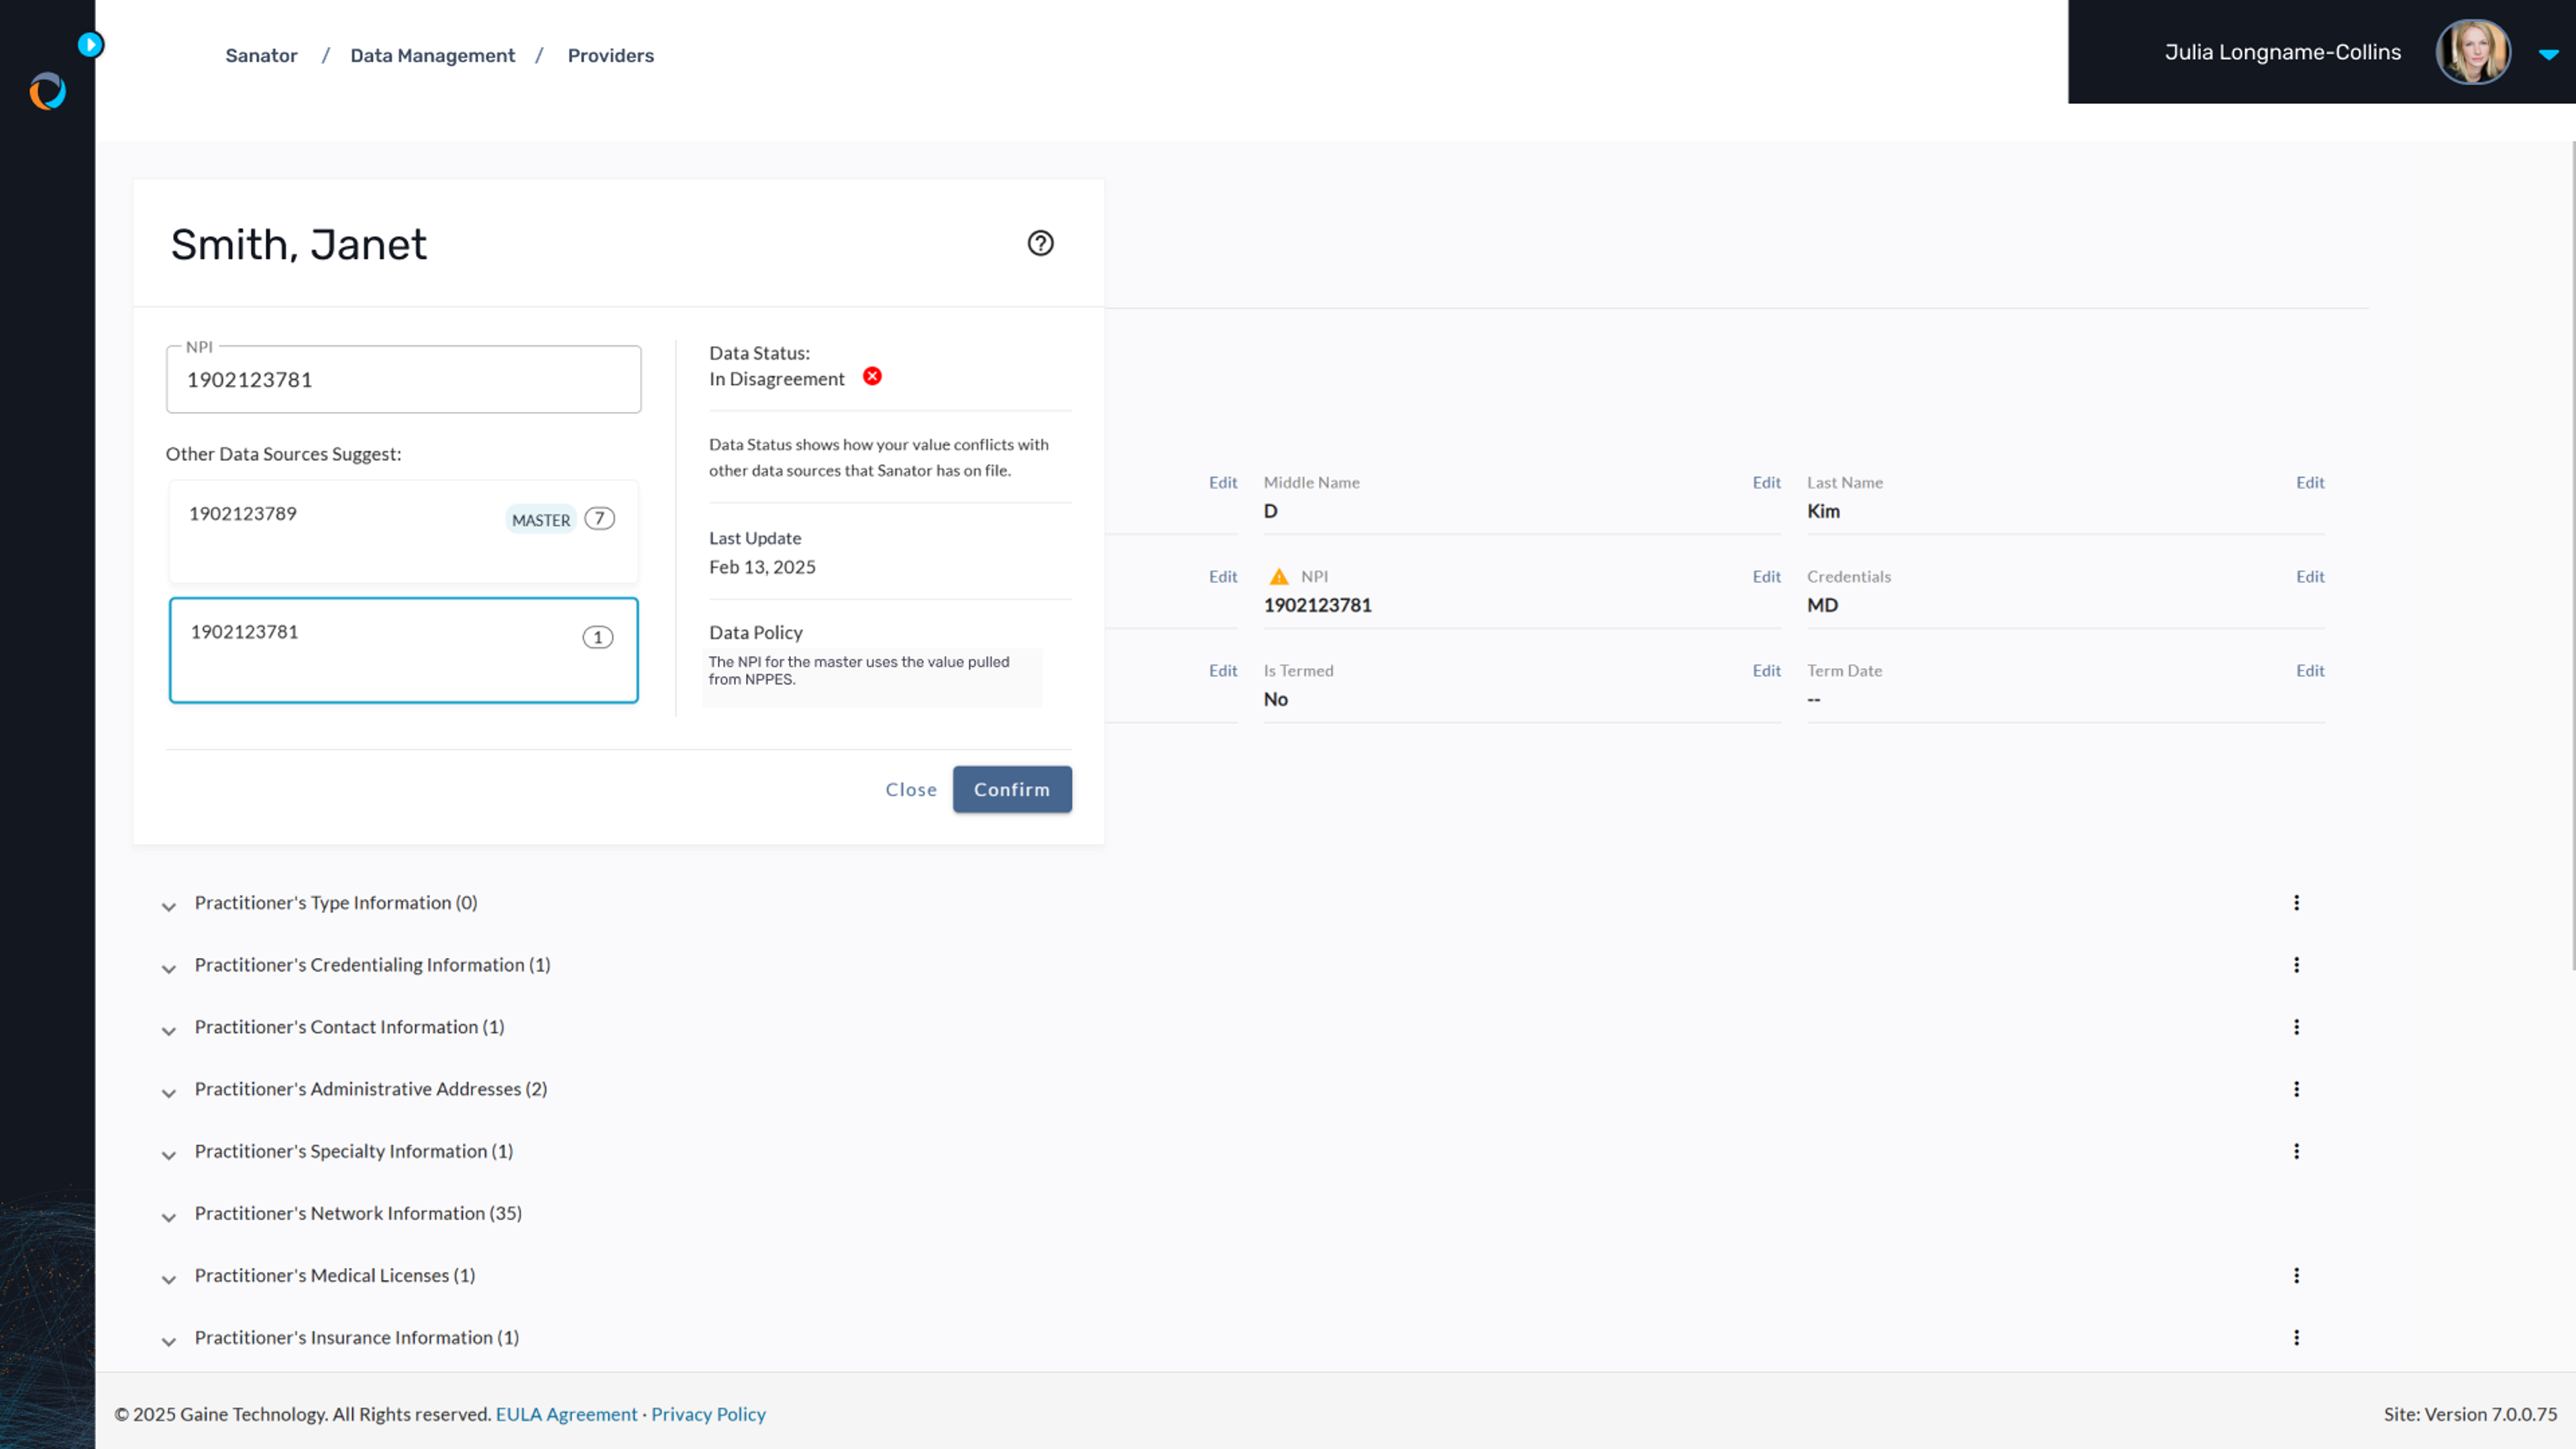Click the Providers breadcrumb menu item
This screenshot has height=1449, width=2576.
[608, 55]
